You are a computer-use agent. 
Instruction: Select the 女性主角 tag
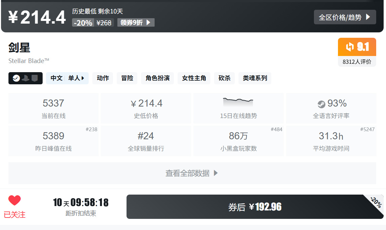[194, 78]
